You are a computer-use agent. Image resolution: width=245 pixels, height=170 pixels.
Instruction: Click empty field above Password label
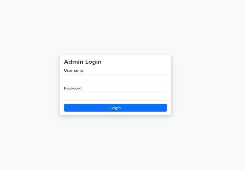[115, 78]
